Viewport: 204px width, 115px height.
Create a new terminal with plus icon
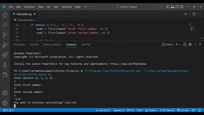(x=177, y=44)
